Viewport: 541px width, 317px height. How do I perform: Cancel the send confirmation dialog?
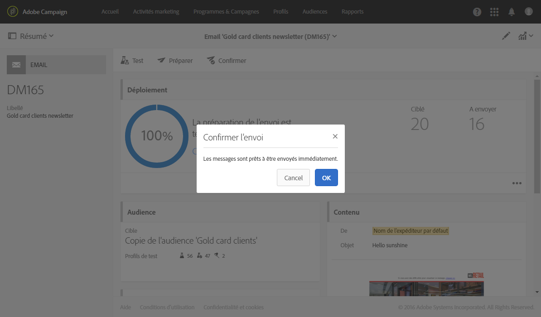click(x=293, y=178)
